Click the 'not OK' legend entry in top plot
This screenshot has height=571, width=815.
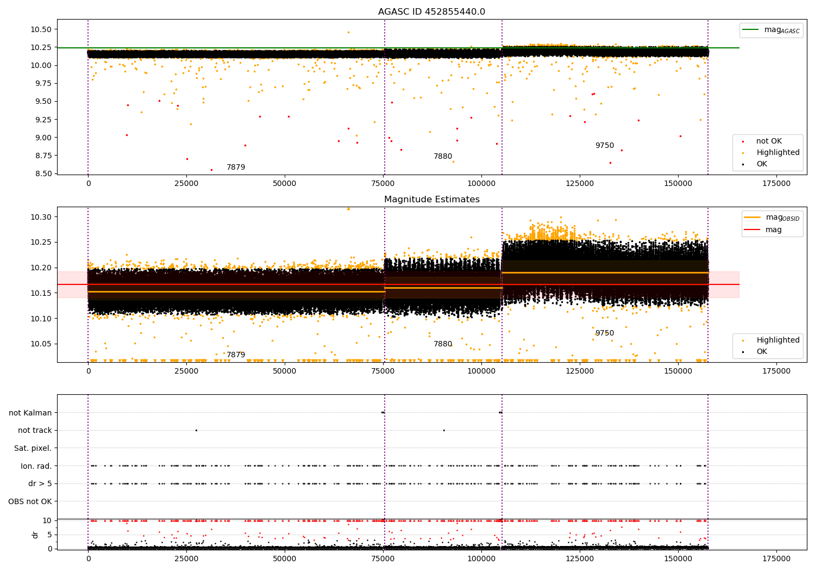pos(769,141)
